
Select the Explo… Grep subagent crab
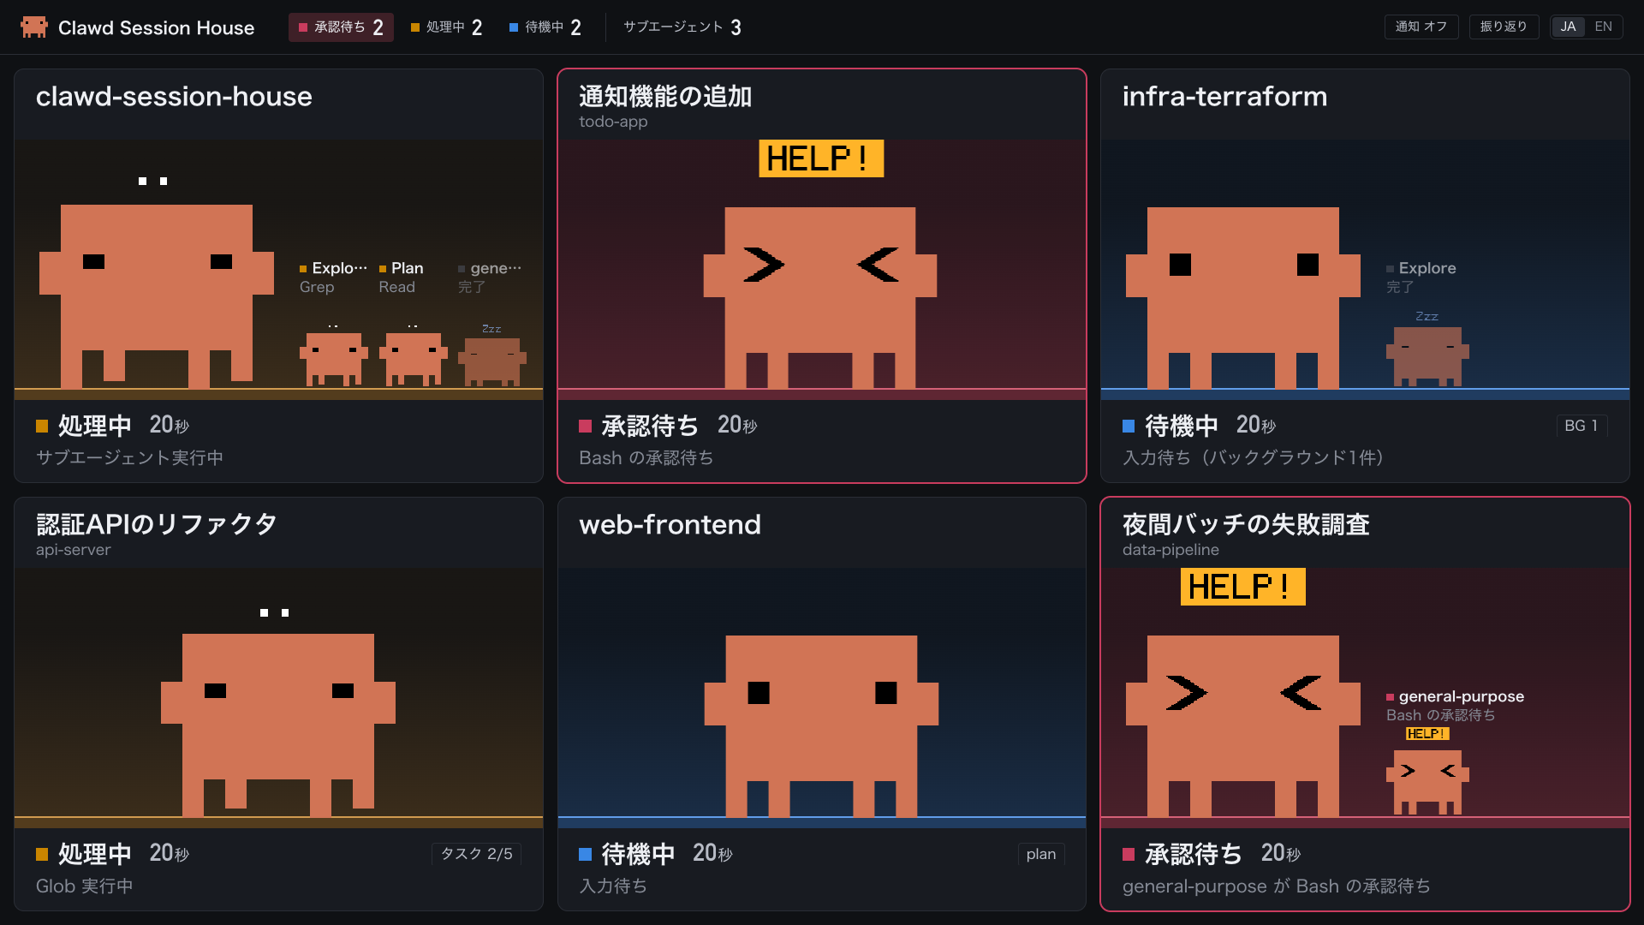click(x=334, y=358)
